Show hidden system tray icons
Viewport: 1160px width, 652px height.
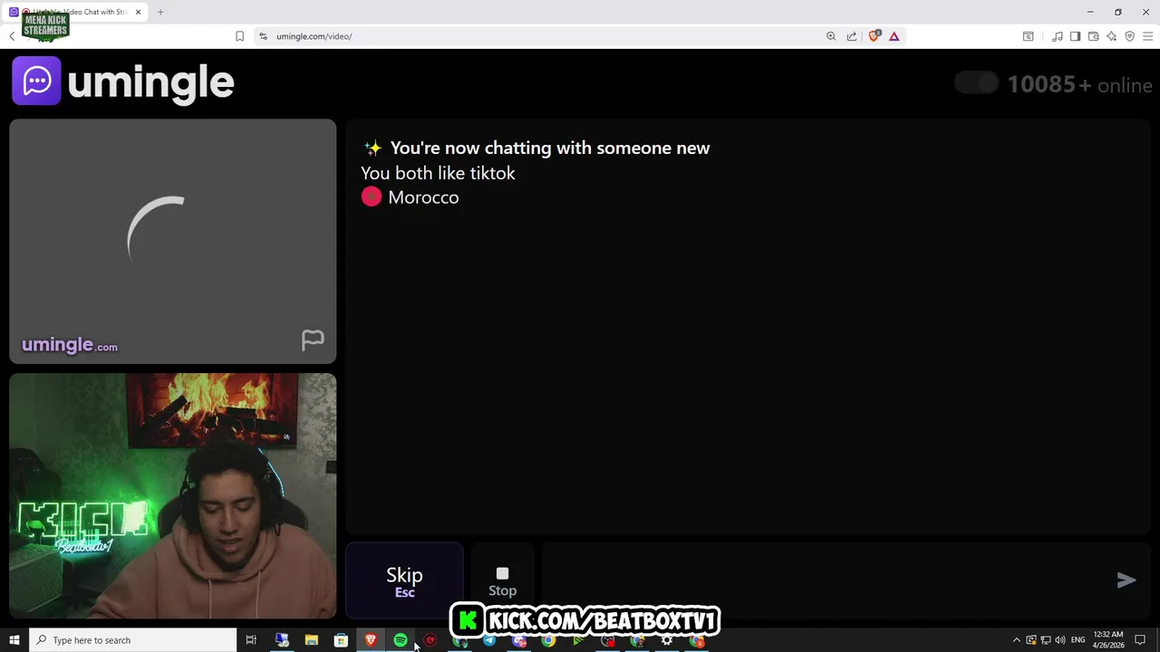pos(1016,640)
